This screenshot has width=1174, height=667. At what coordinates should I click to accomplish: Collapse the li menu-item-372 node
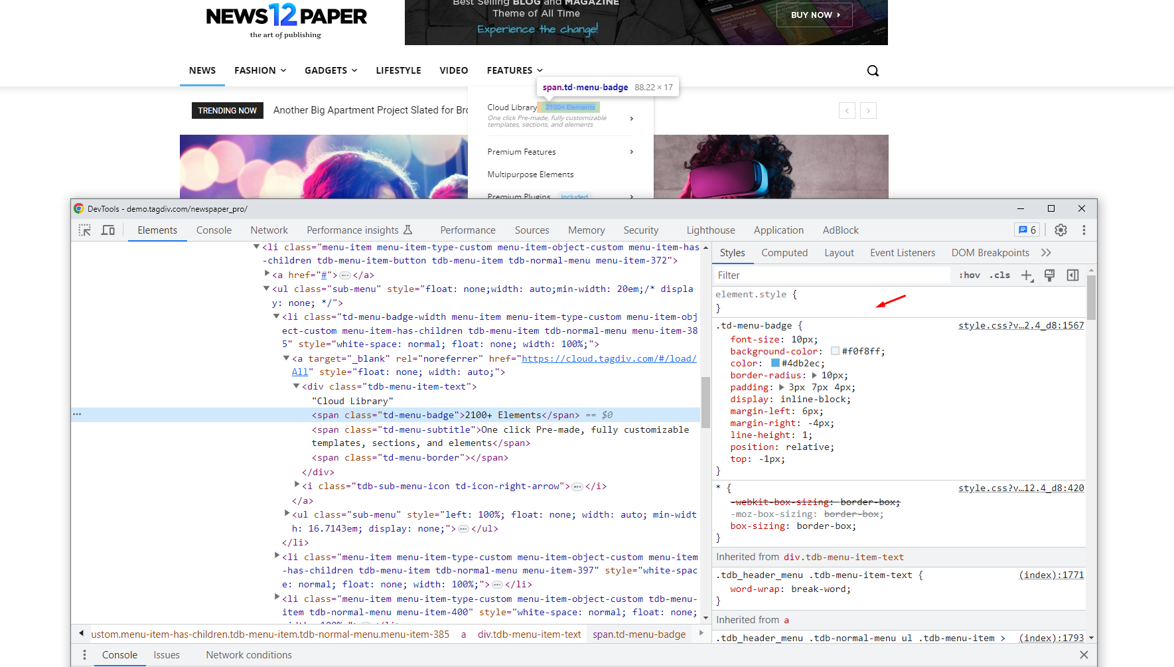point(256,247)
